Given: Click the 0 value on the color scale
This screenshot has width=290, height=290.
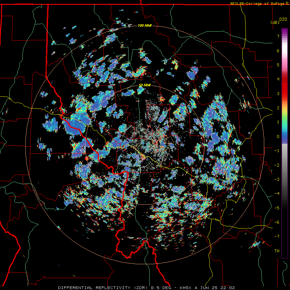Looking at the screenshot, I should 278,137.
